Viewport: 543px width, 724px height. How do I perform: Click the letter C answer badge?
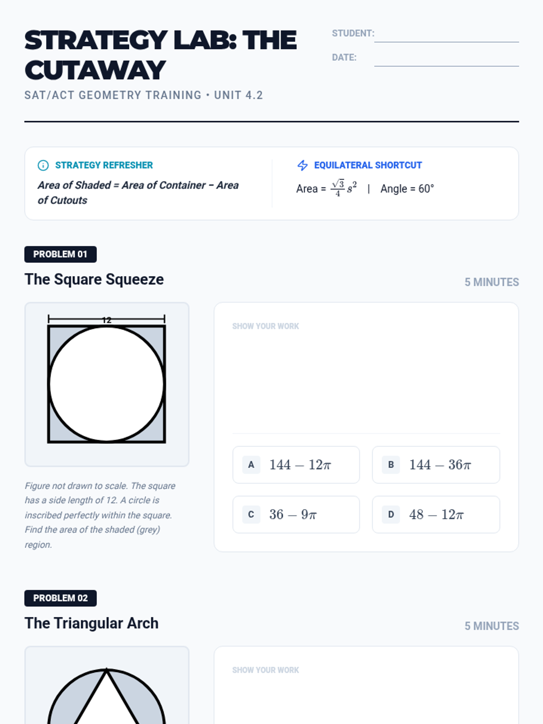(251, 514)
